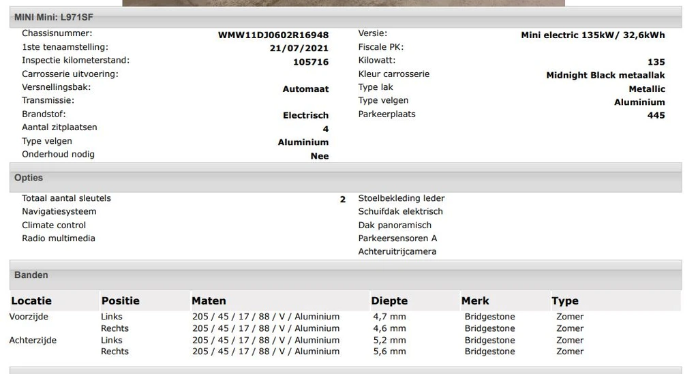Select the 'Achterzijde' location cell
Image resolution: width=698 pixels, height=374 pixels.
(x=33, y=340)
